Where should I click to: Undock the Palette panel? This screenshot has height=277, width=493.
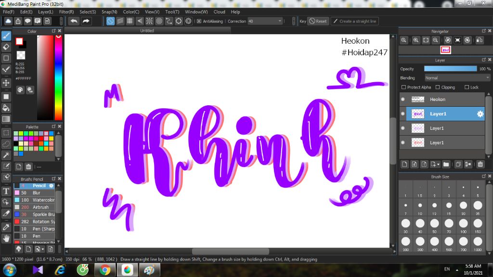(x=53, y=126)
